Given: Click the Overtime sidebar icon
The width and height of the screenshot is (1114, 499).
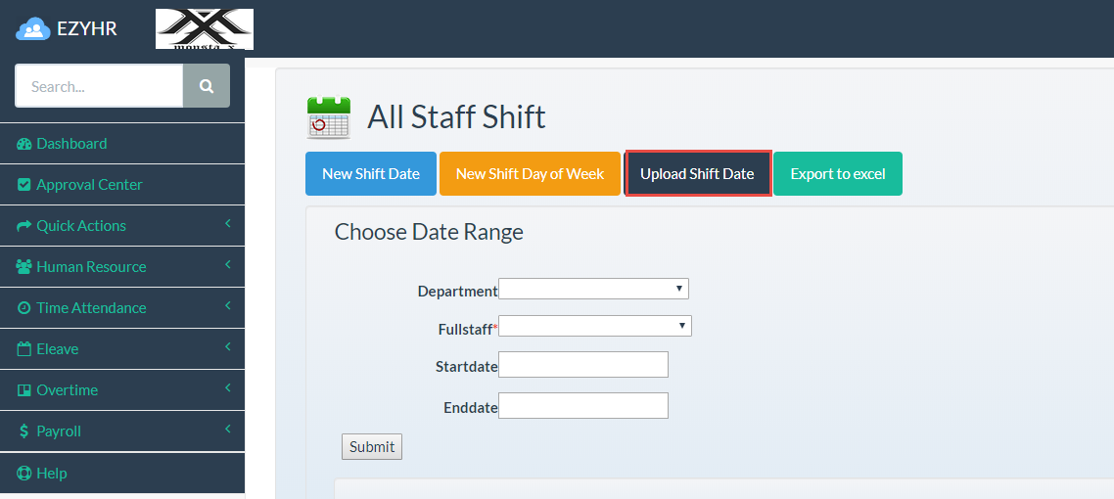Looking at the screenshot, I should point(24,390).
